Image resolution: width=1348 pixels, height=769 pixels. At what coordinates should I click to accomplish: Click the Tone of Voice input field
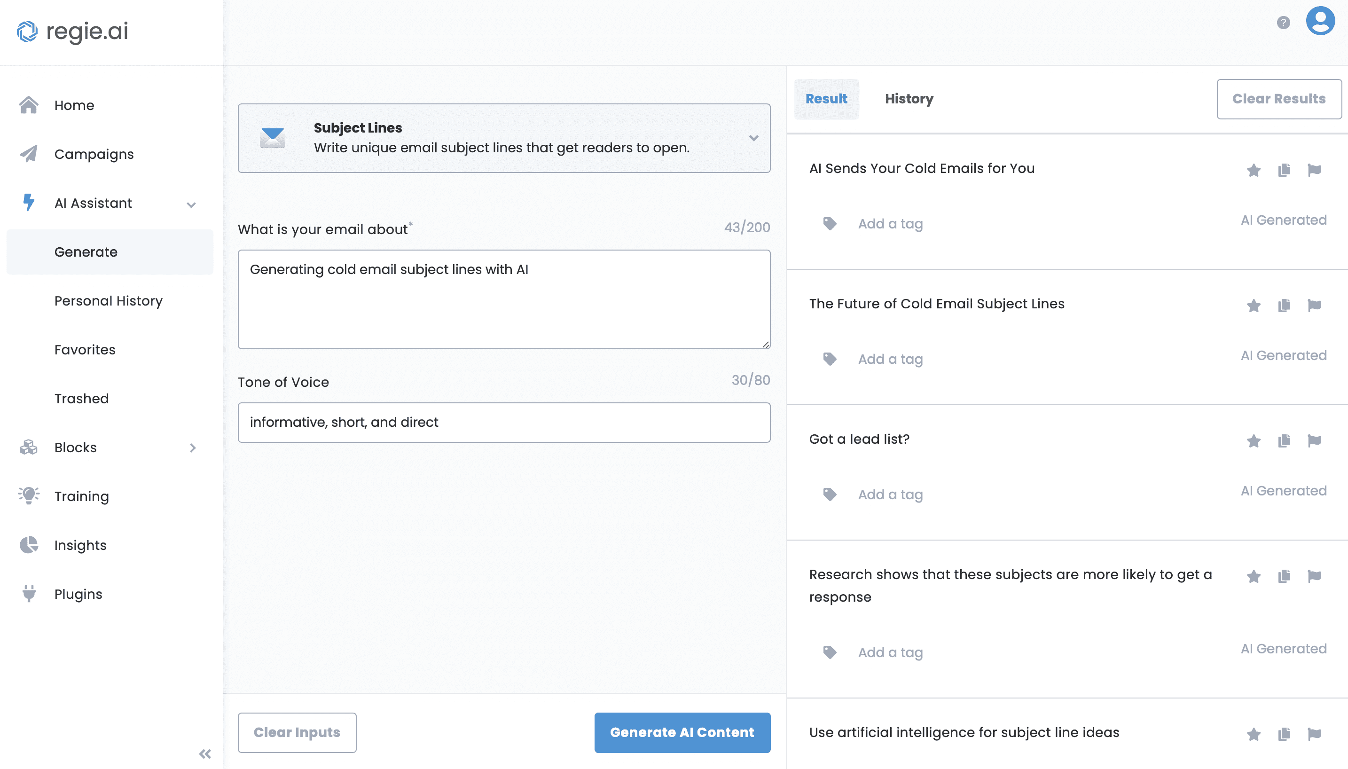pos(504,422)
